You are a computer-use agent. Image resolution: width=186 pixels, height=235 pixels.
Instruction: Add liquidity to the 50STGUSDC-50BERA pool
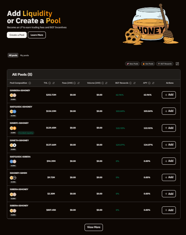click(x=169, y=161)
